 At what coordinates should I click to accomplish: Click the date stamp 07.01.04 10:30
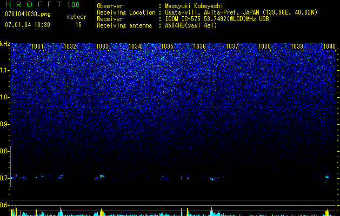click(28, 25)
